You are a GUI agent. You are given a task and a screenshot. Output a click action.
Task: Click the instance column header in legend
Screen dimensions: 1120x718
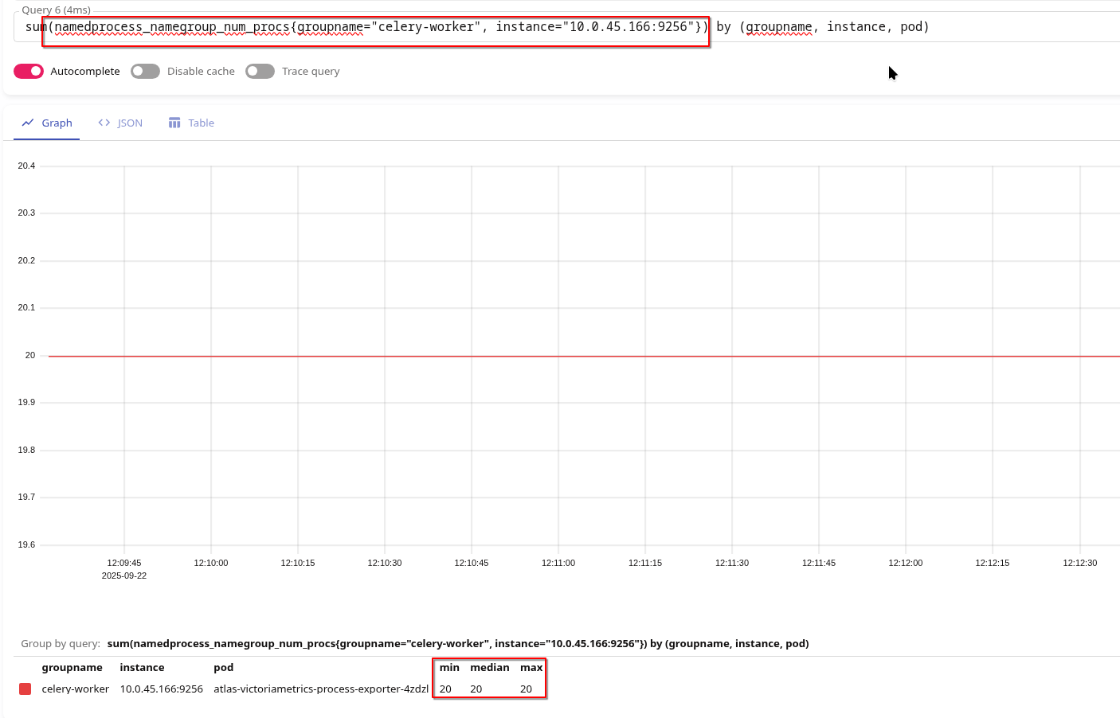[142, 668]
